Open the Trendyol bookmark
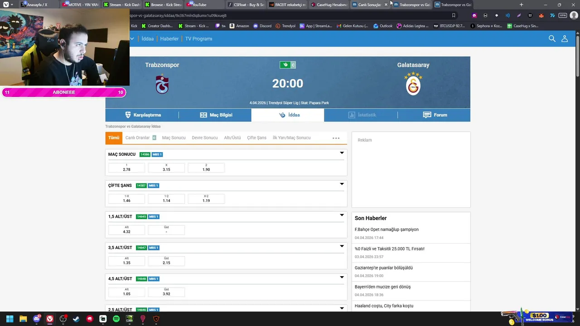This screenshot has height=326, width=580. tap(285, 26)
